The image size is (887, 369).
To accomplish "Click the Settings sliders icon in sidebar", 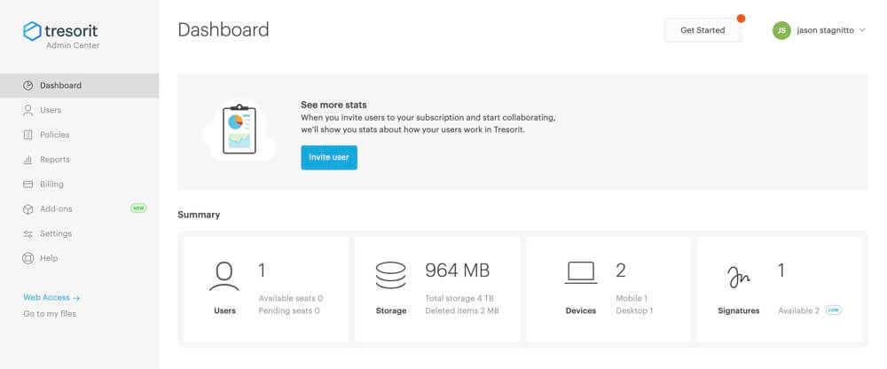I will point(27,234).
